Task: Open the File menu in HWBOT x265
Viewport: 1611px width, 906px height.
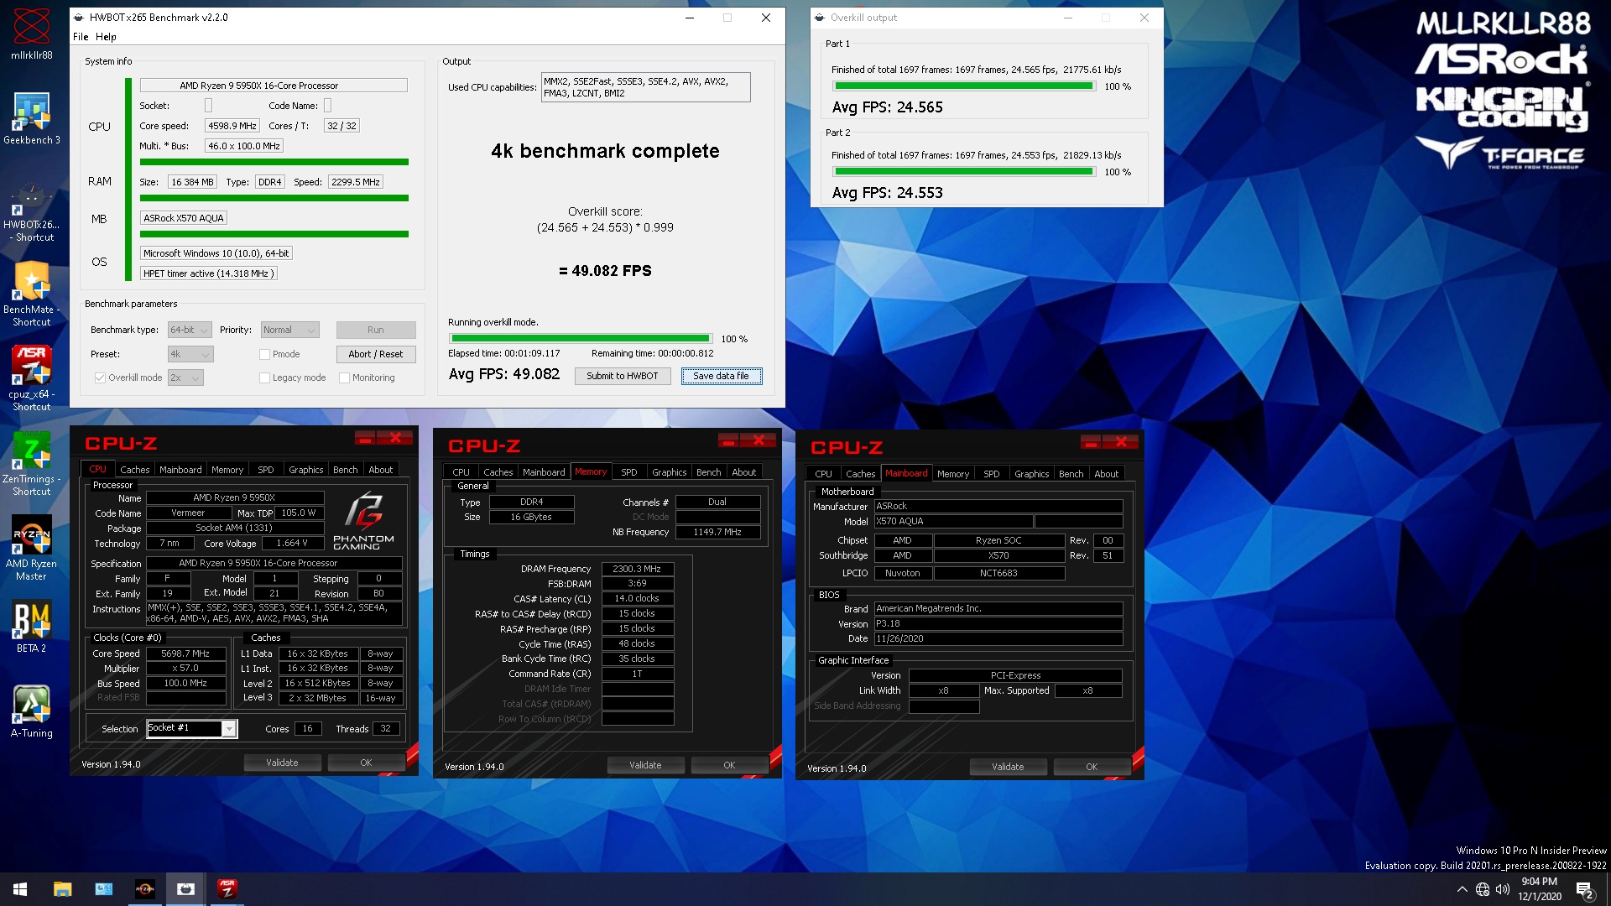Action: pyautogui.click(x=81, y=37)
